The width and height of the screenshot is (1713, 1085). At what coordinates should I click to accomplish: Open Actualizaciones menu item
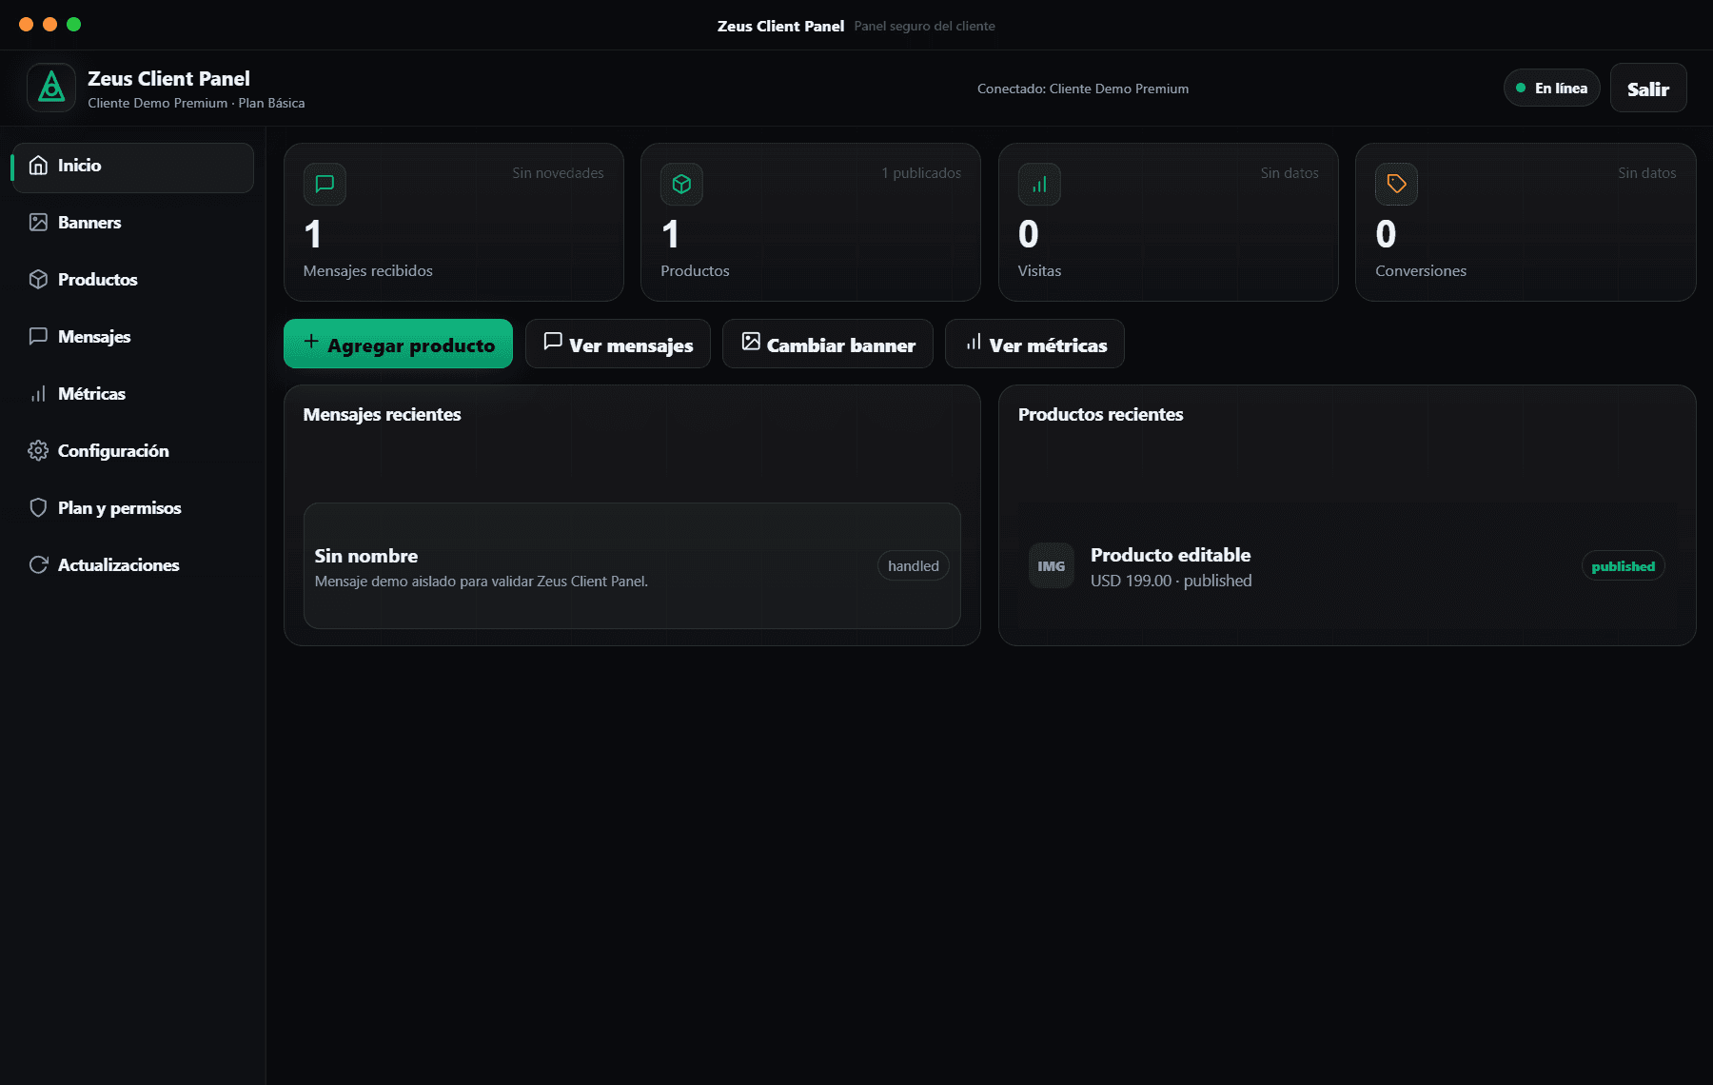click(x=133, y=565)
